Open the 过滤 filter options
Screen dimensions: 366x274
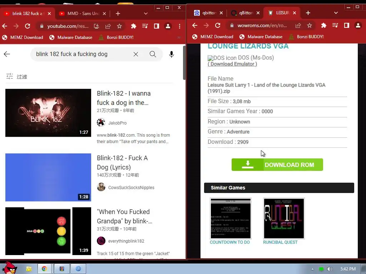[16, 76]
